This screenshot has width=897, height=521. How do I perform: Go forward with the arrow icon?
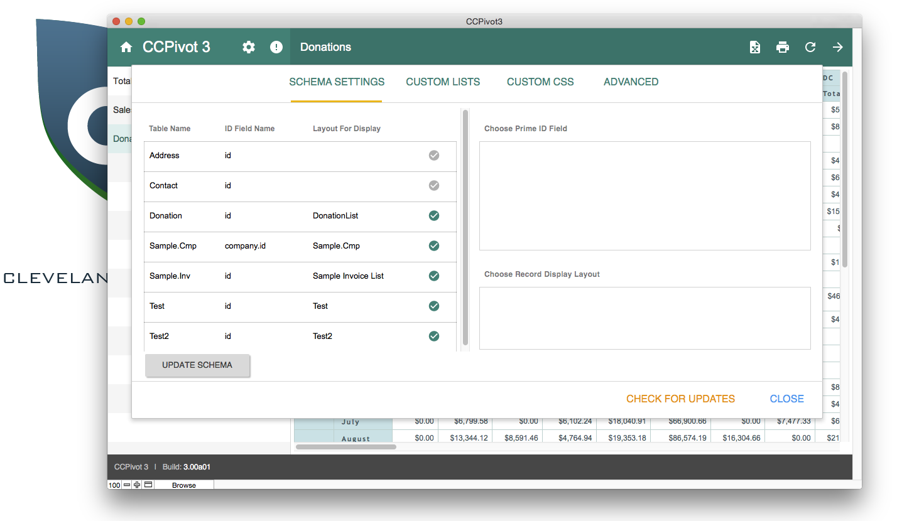coord(838,47)
